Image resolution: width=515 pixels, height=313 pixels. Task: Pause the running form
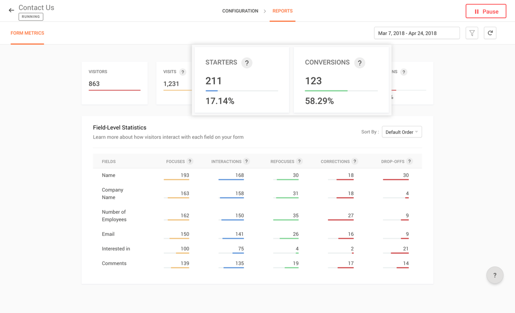pyautogui.click(x=486, y=11)
